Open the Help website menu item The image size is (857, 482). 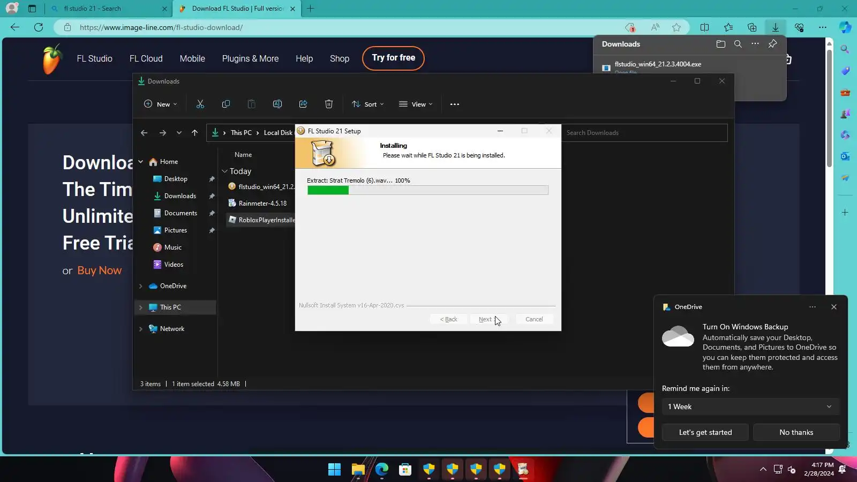(304, 58)
